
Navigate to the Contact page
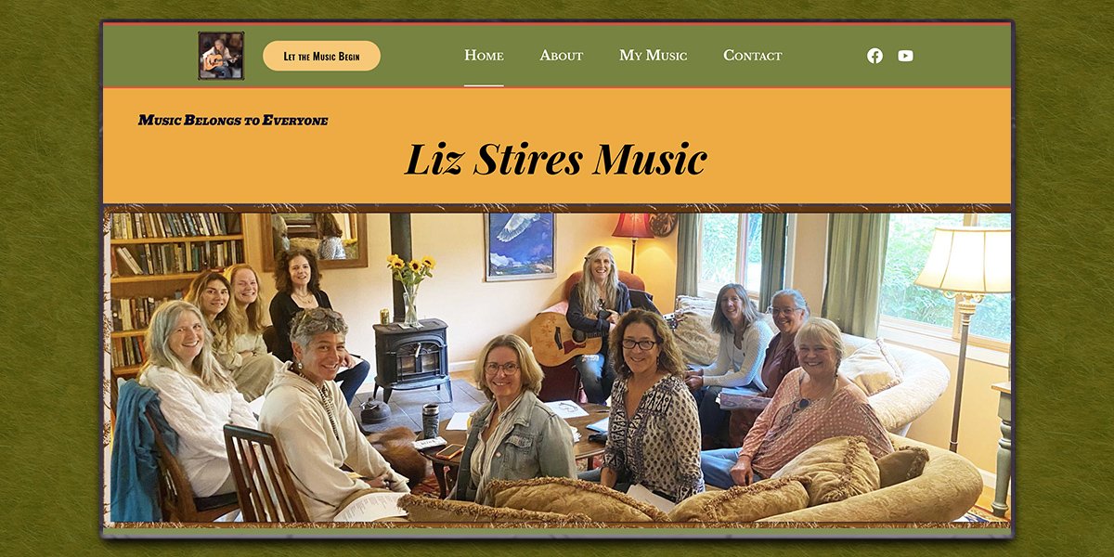[753, 56]
